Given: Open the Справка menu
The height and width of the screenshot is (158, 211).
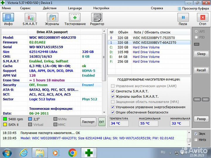Looking at the screenshot, I should (x=157, y=8).
